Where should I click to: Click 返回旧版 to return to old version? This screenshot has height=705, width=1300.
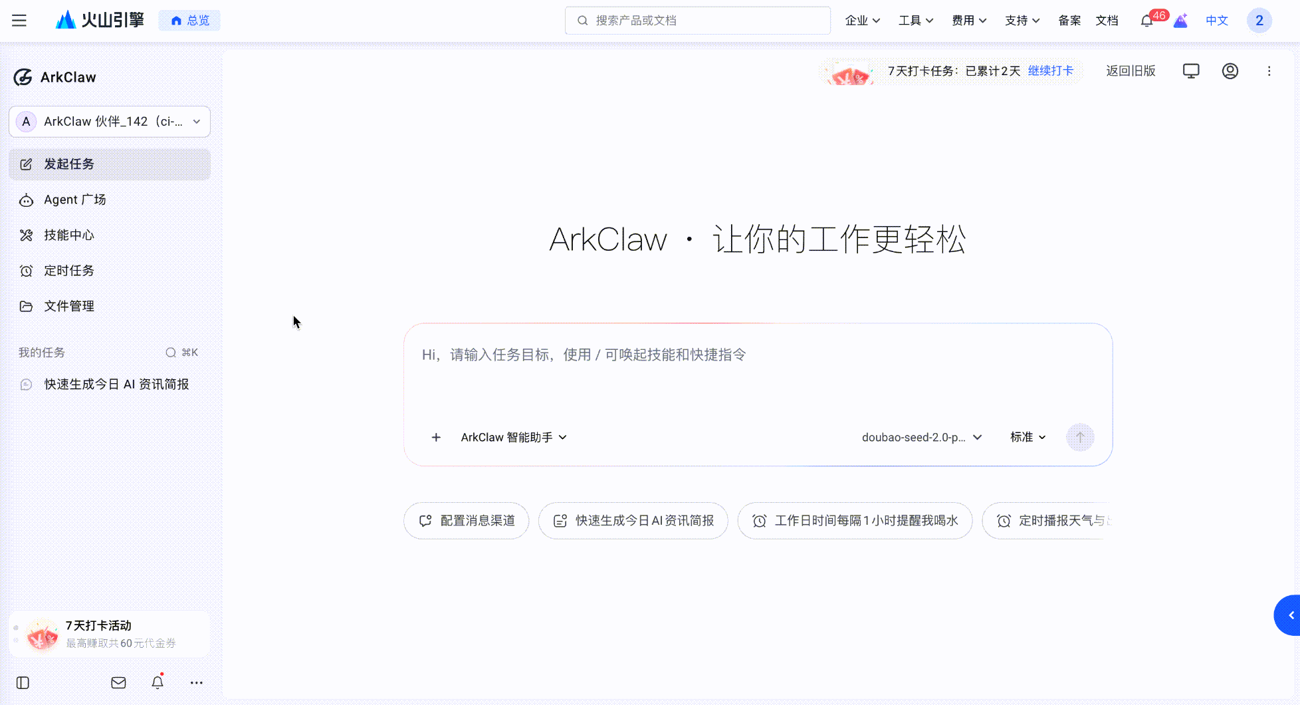pyautogui.click(x=1131, y=71)
